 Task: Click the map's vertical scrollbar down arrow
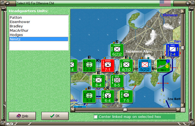(183, 105)
